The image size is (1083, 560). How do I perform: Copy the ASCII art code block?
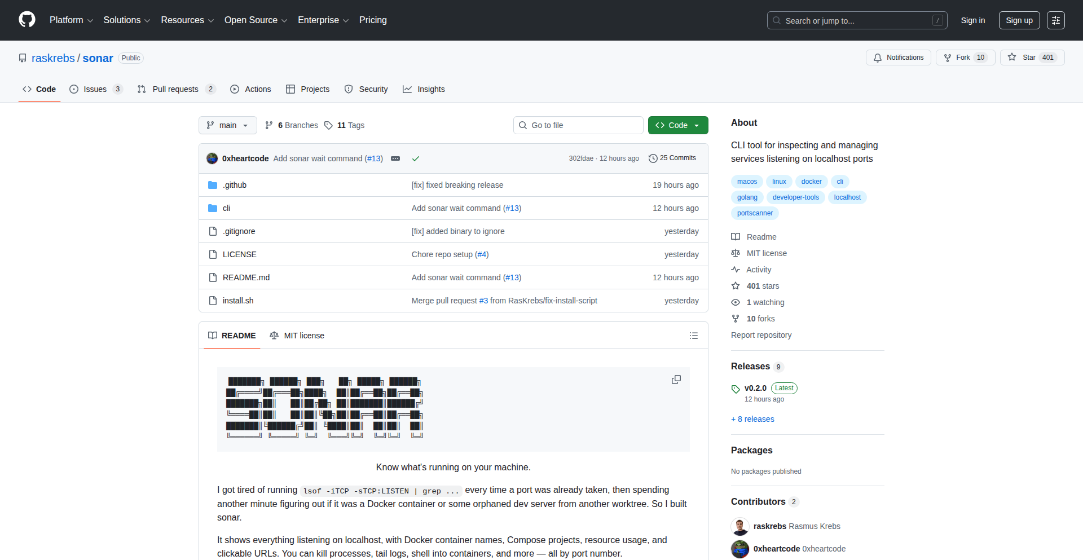[676, 380]
